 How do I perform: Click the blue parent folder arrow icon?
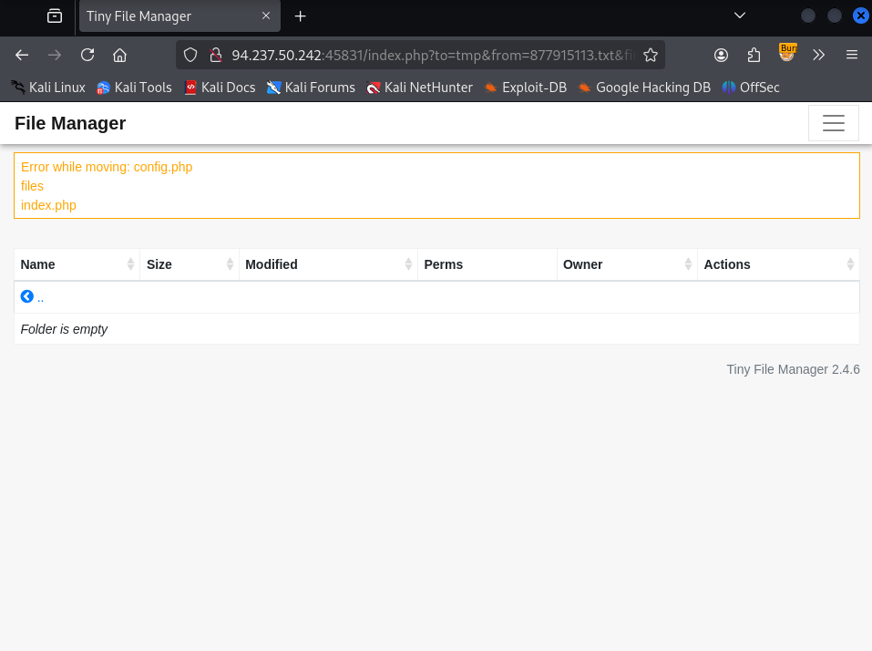pyautogui.click(x=27, y=297)
